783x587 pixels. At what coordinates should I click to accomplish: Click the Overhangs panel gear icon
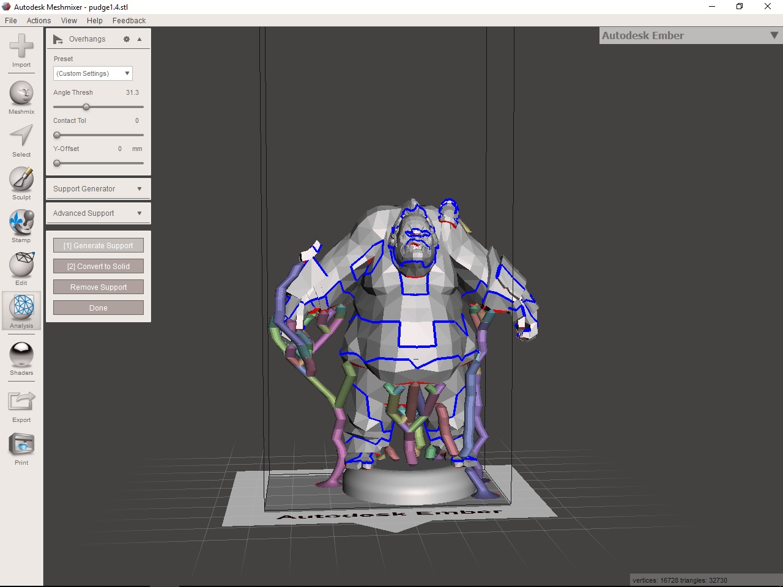click(x=127, y=39)
